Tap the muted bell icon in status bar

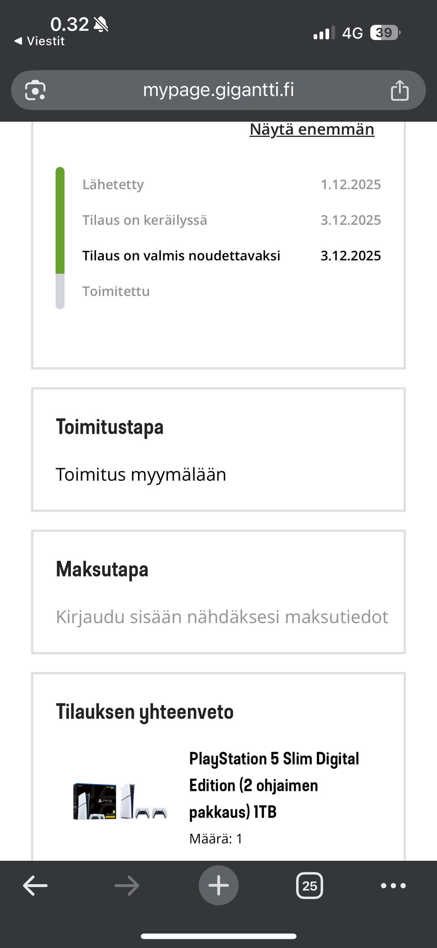tap(101, 25)
